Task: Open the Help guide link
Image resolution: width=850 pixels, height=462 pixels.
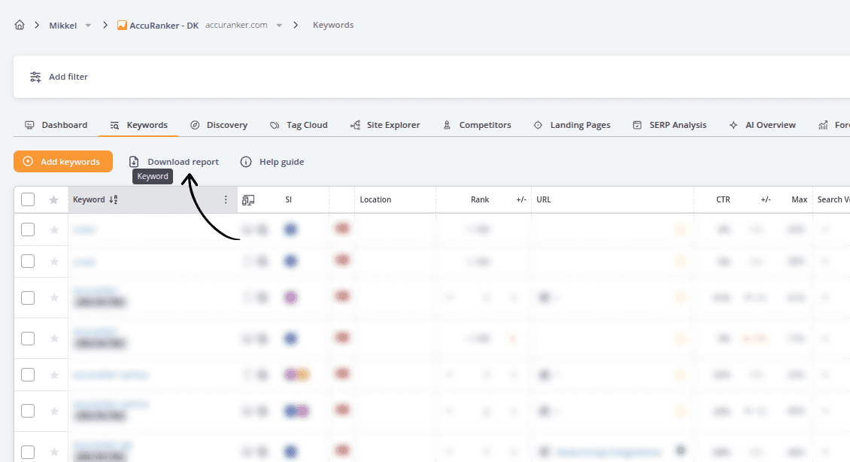Action: tap(272, 162)
